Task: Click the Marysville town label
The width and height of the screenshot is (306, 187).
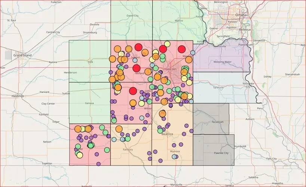Action: click(x=176, y=184)
